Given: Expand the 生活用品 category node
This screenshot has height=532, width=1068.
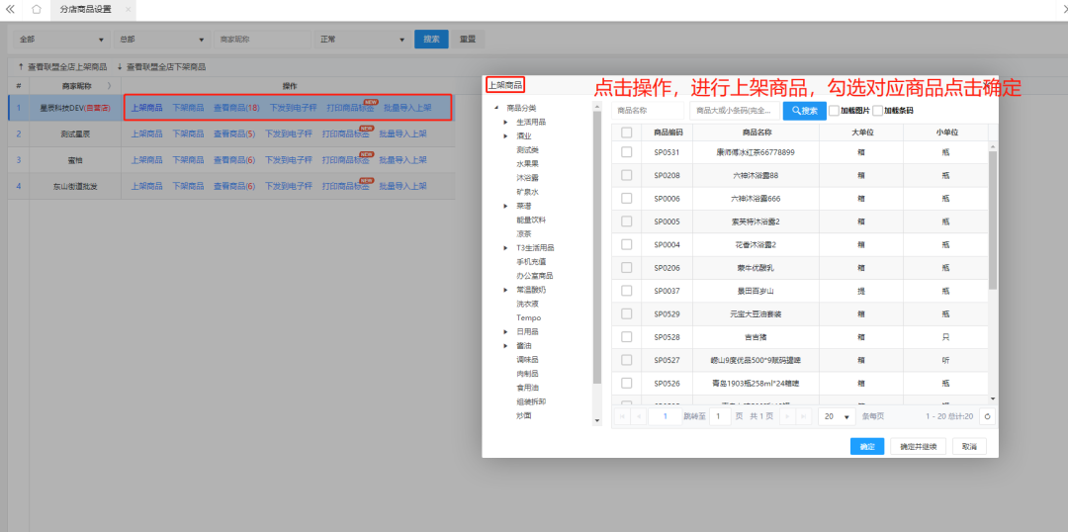Looking at the screenshot, I should point(505,122).
